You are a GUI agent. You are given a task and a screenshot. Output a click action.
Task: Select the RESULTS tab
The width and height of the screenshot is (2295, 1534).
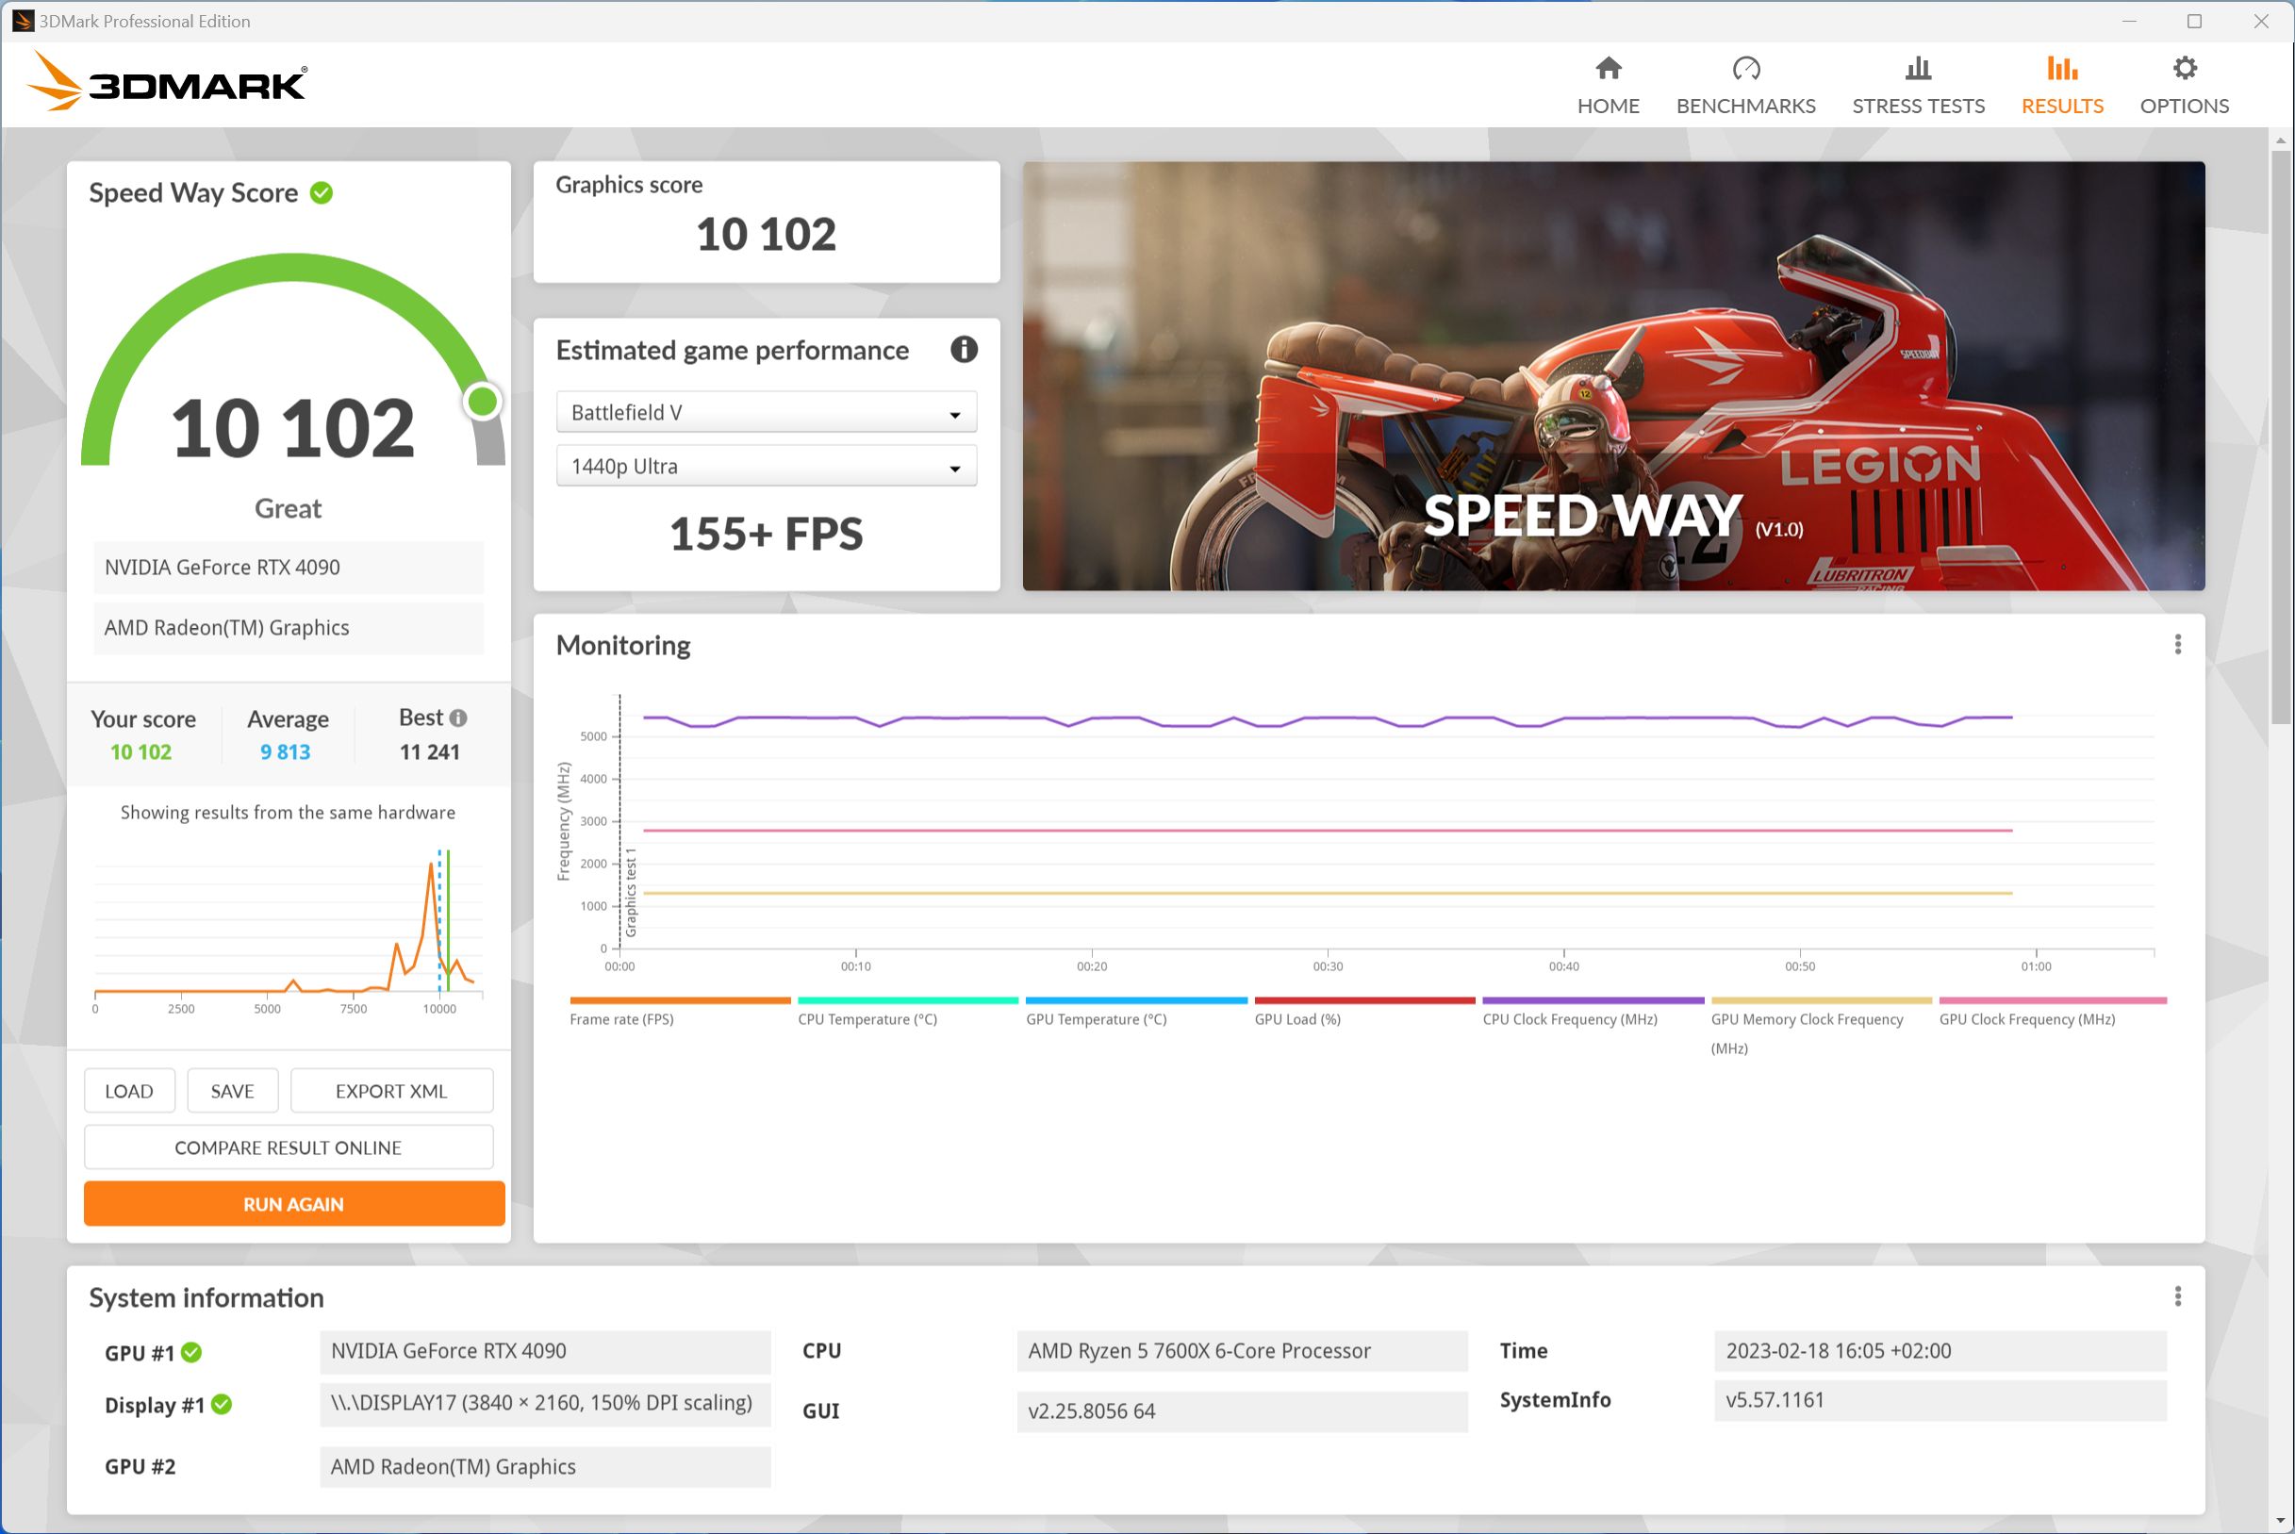coord(2060,82)
